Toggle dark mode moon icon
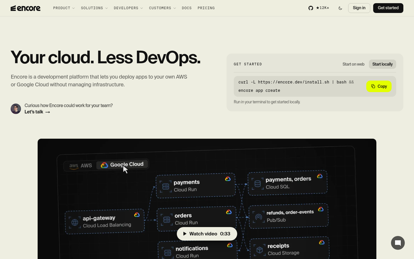Screen dimensions: 414x259 tap(340, 8)
